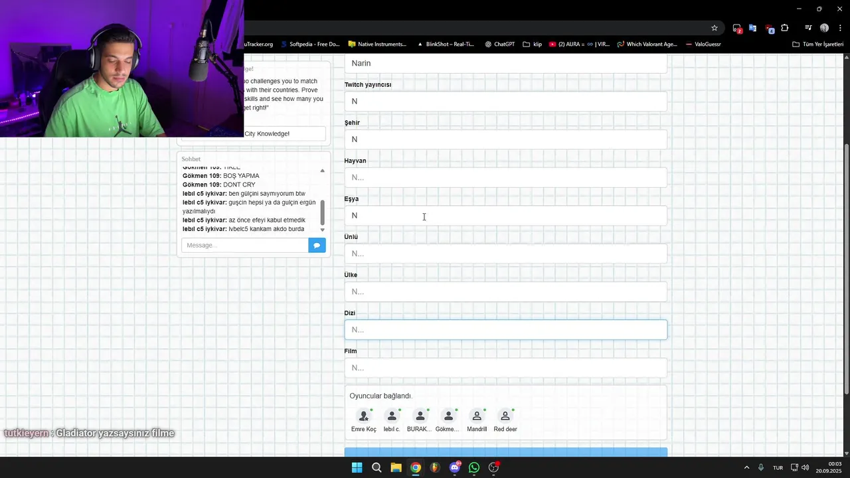Image resolution: width=850 pixels, height=478 pixels.
Task: Open the Chrome profile avatar
Action: coord(824,28)
